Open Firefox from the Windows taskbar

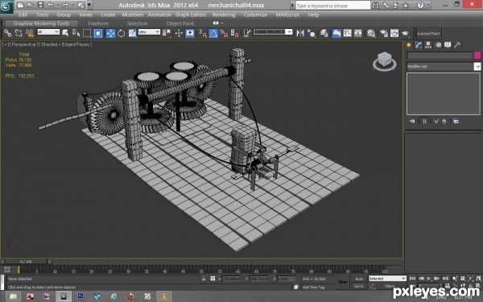click(x=130, y=296)
